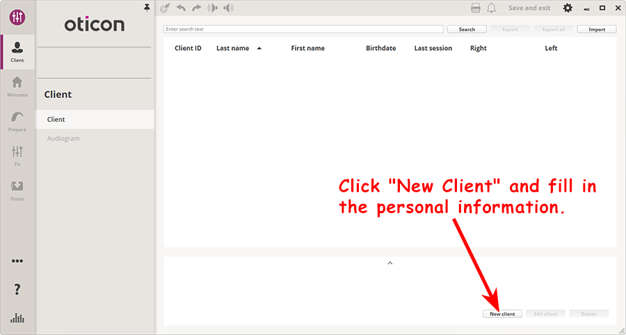
Task: Open the Prepare step icon
Action: tap(17, 120)
